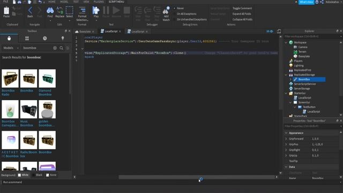Click the Select tool icon
This screenshot has height=193, width=343.
click(69, 11)
